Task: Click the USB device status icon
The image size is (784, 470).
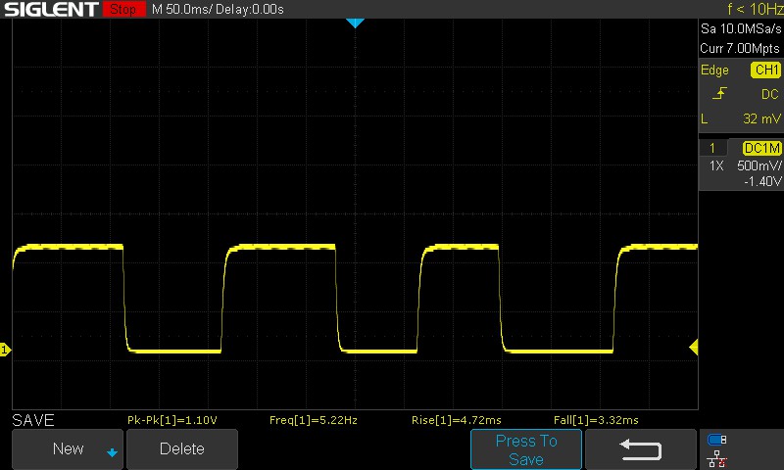Action: pyautogui.click(x=717, y=440)
